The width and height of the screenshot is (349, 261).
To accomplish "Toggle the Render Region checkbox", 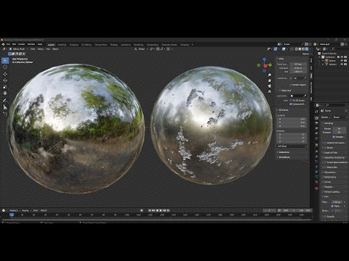I will click(x=291, y=85).
